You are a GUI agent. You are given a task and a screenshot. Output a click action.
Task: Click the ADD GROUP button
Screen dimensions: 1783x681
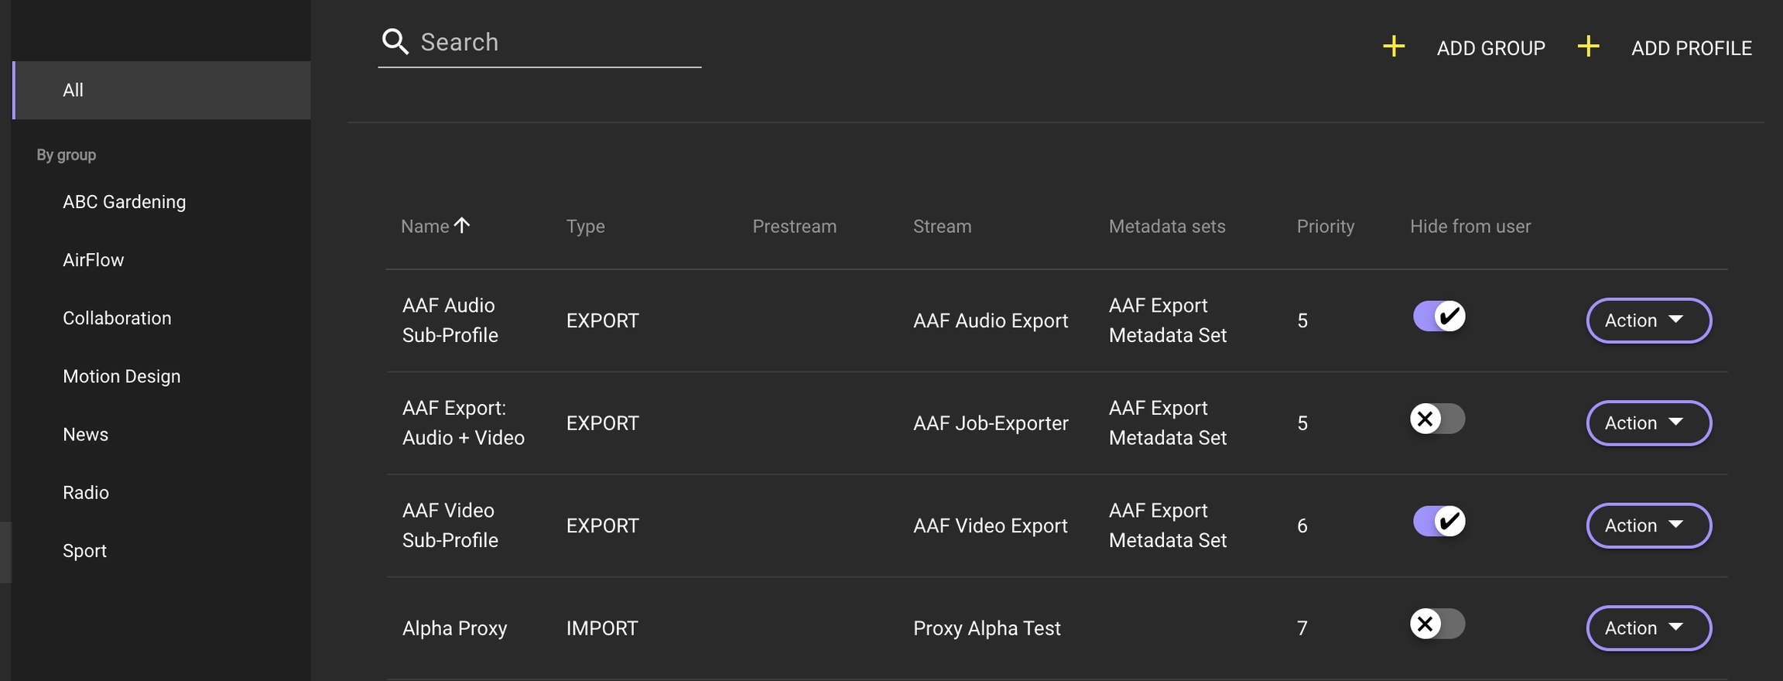(1490, 48)
